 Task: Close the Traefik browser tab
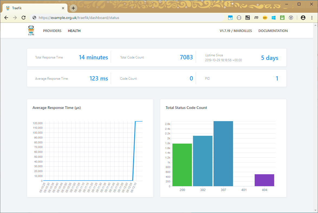click(x=63, y=8)
